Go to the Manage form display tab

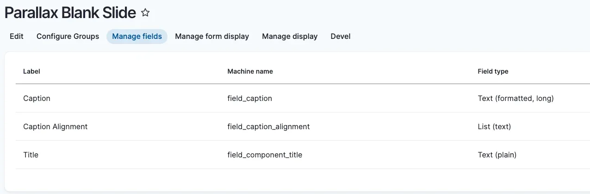(212, 36)
